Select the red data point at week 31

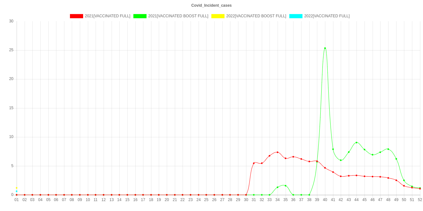pos(254,163)
